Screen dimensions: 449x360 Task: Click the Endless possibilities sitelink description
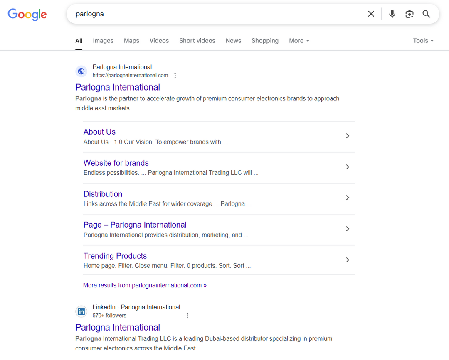(171, 173)
